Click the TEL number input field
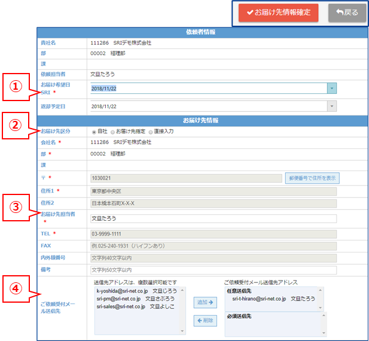Image resolution: width=369 pixels, height=341 pixels. click(213, 233)
